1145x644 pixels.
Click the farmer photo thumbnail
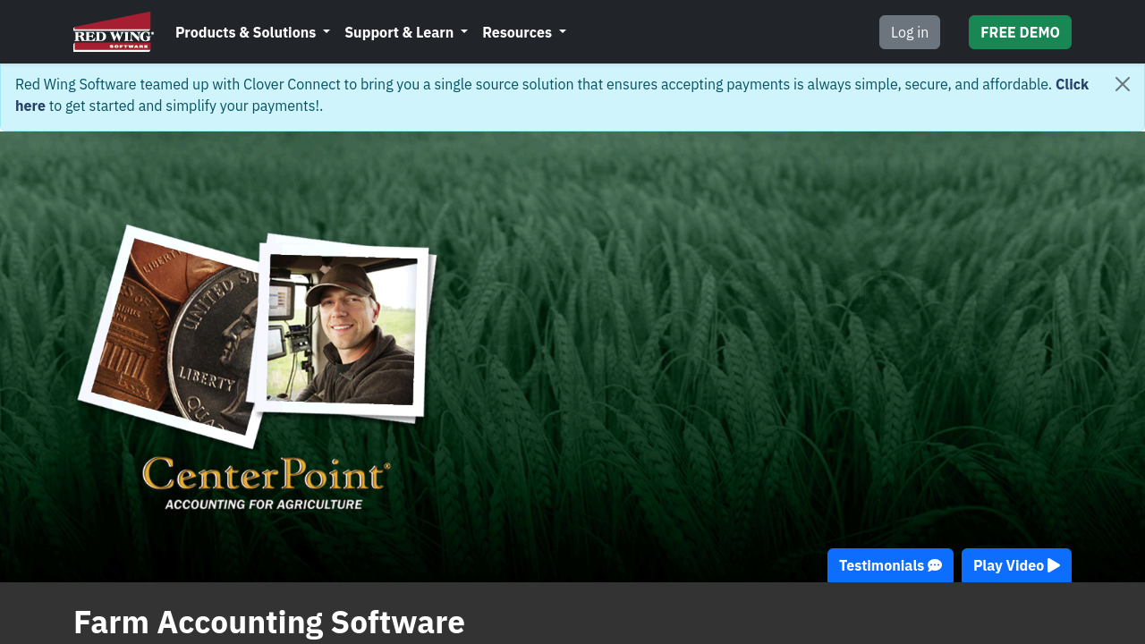pos(342,329)
